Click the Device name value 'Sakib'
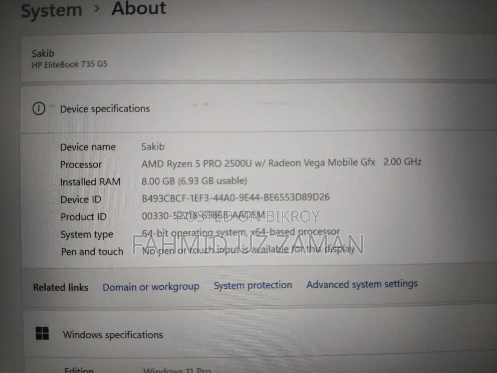The height and width of the screenshot is (373, 497). [x=153, y=147]
